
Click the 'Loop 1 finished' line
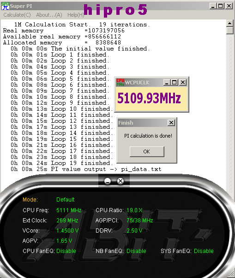coord(60,55)
